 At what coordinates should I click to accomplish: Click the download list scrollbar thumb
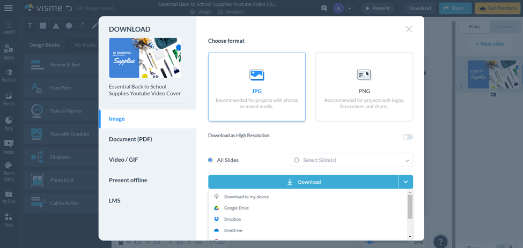tap(410, 207)
